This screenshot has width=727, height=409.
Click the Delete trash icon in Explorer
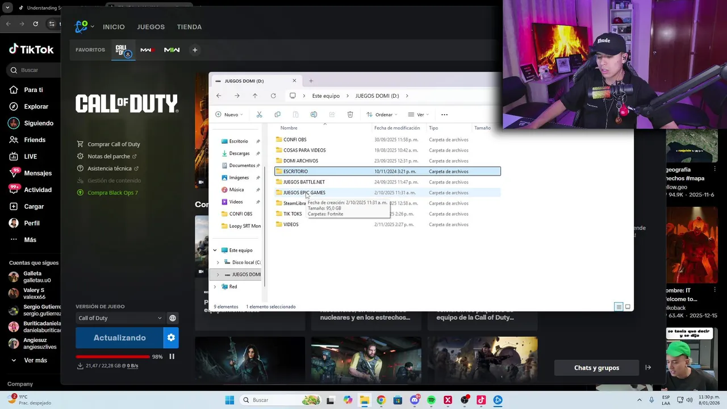point(350,115)
